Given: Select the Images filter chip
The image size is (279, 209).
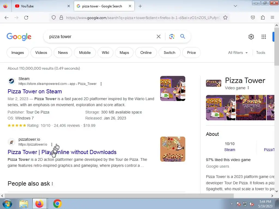Looking at the screenshot, I should coord(18,53).
